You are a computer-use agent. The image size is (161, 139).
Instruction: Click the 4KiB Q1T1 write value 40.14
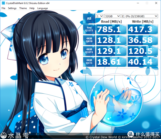[x=143, y=62]
